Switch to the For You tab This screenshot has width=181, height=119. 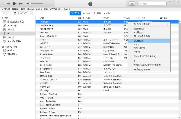(86, 13)
